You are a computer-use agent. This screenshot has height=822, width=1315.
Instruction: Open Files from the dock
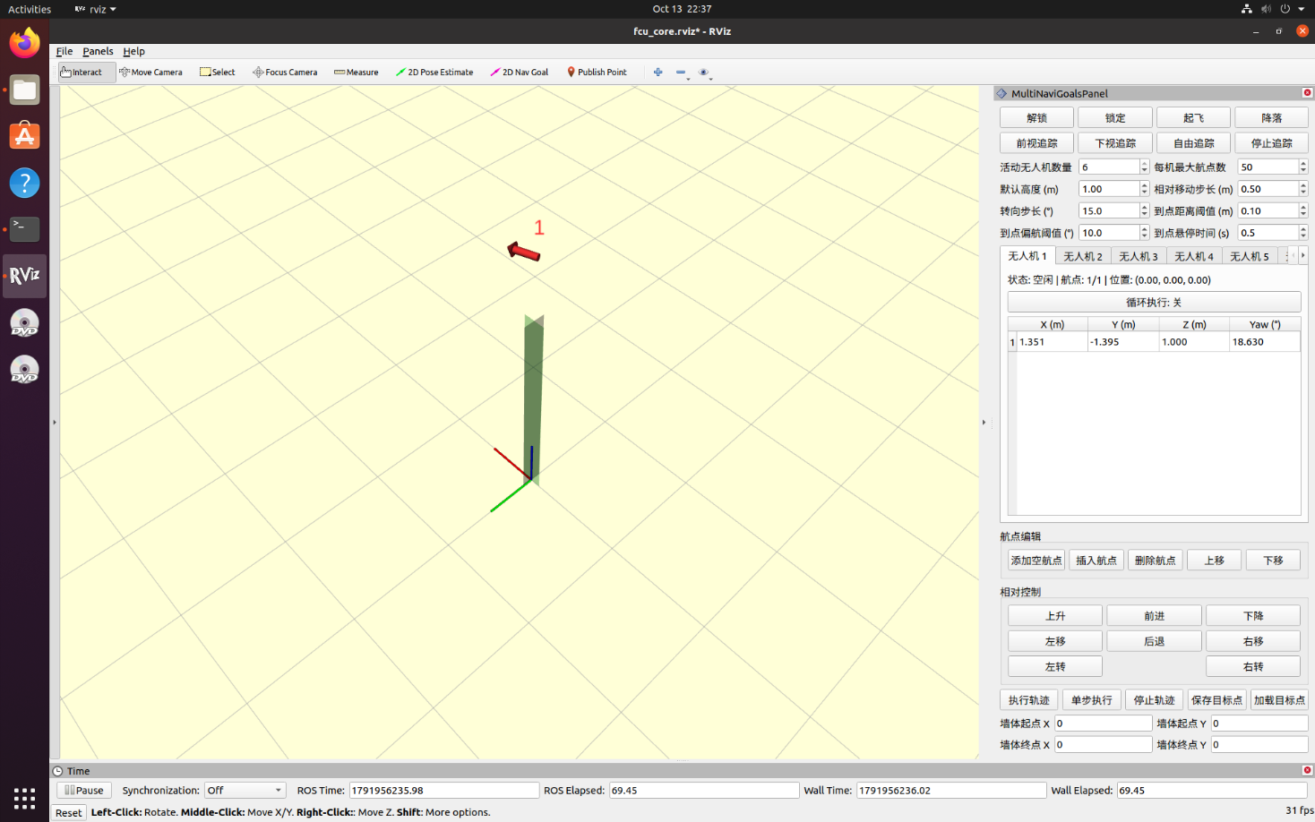pos(24,90)
